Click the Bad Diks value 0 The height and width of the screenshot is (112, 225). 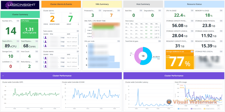click(x=134, y=15)
